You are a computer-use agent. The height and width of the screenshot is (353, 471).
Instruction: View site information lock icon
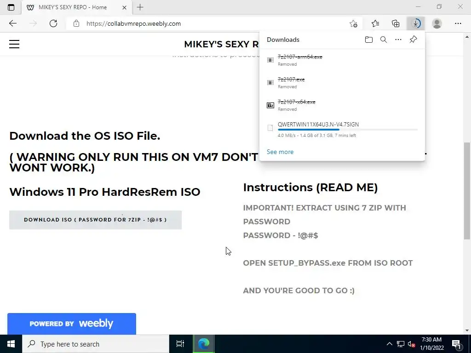point(76,23)
